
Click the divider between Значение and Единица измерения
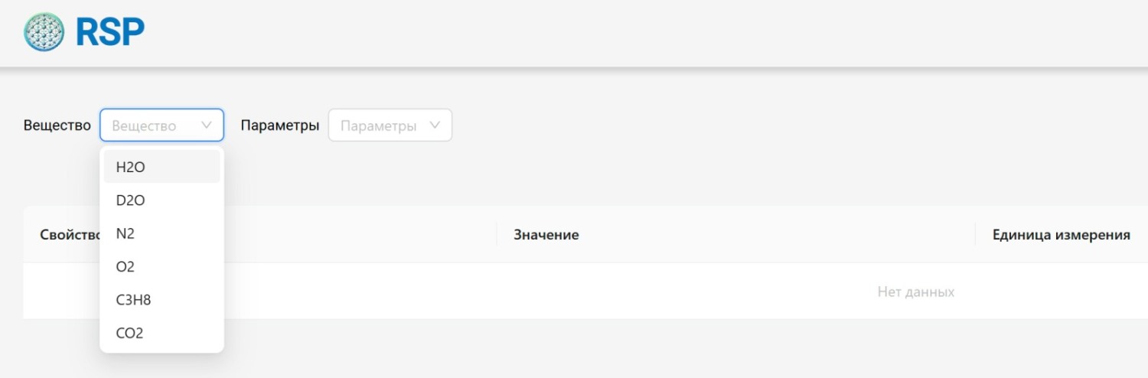[975, 235]
